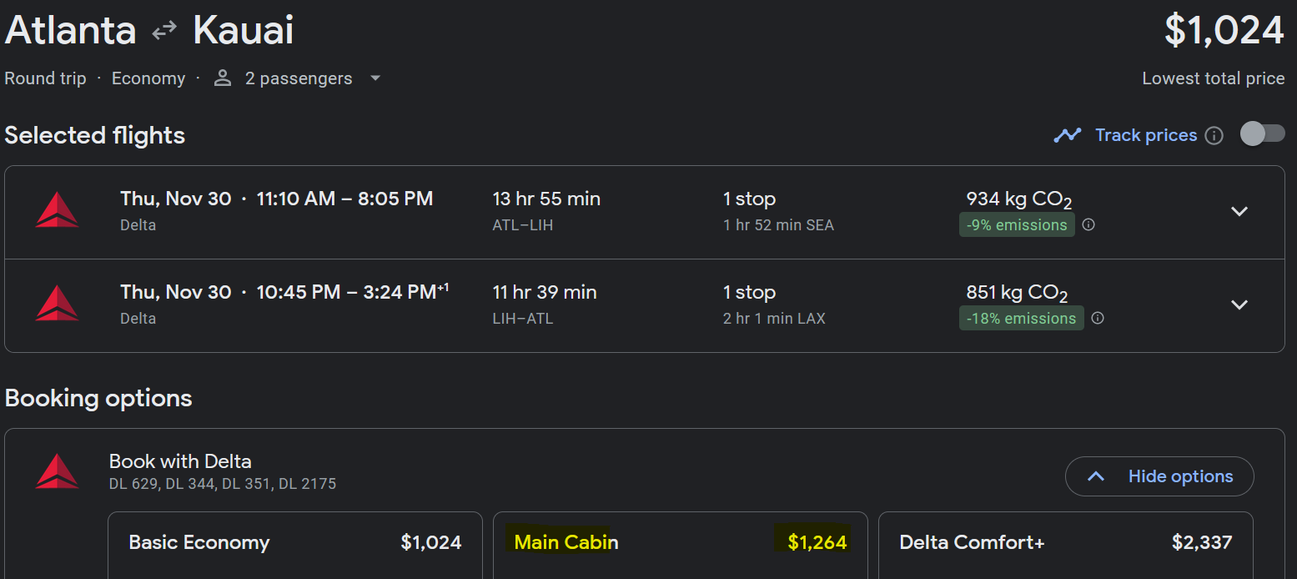Click the Track prices info icon
1297x579 pixels.
point(1214,135)
